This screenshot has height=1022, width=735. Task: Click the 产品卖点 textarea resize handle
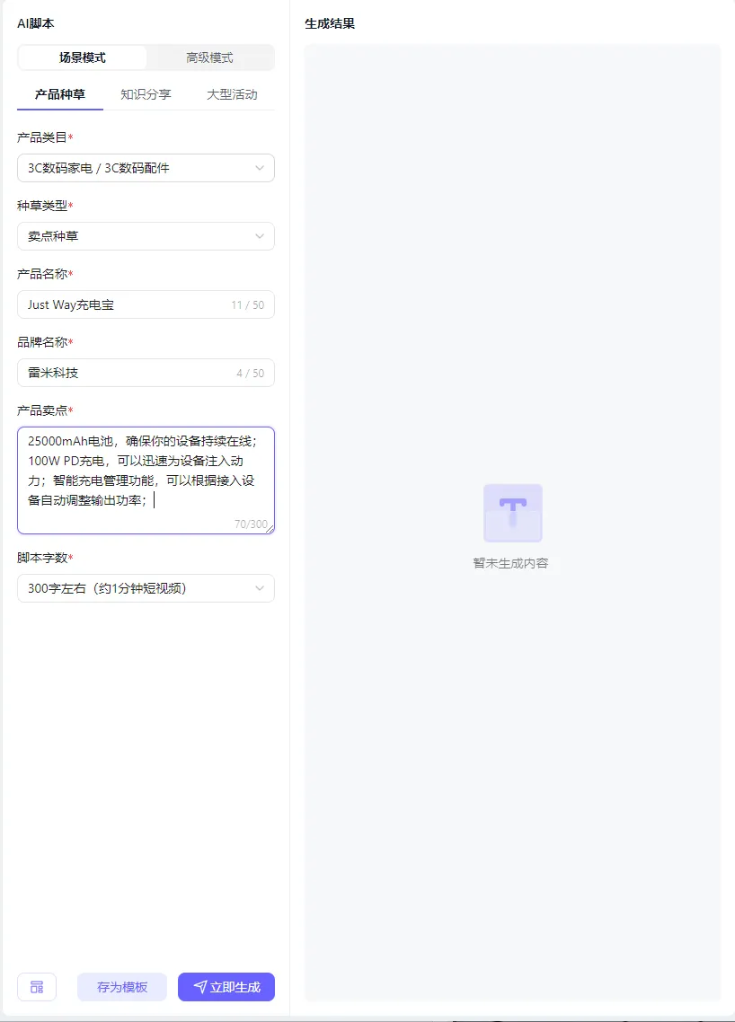coord(270,529)
